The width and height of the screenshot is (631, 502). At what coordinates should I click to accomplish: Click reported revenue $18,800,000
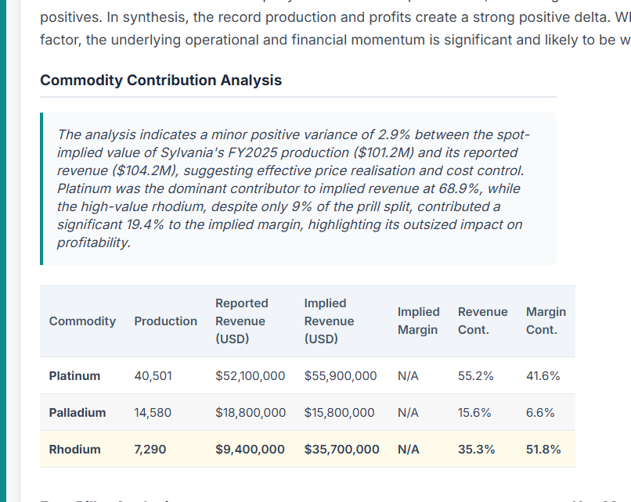click(x=251, y=413)
